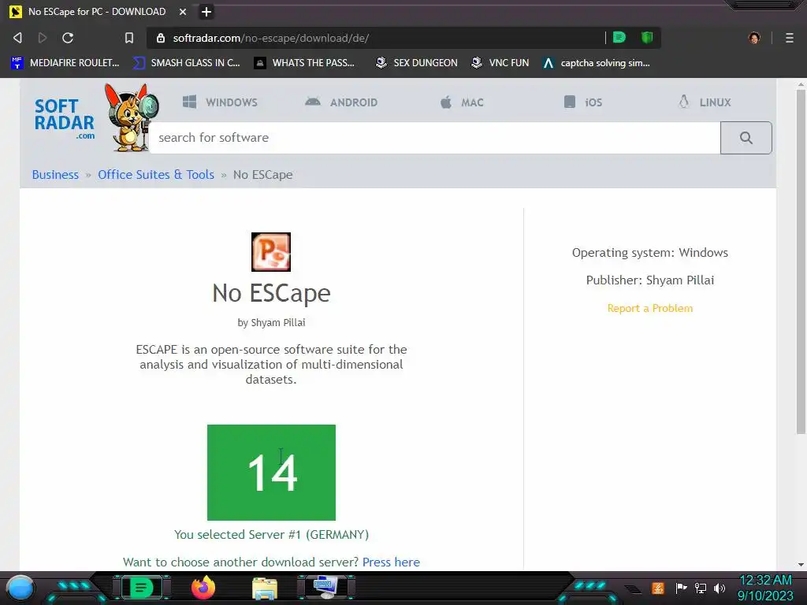Select the iOS platform menu item
This screenshot has height=605, width=807.
click(582, 102)
